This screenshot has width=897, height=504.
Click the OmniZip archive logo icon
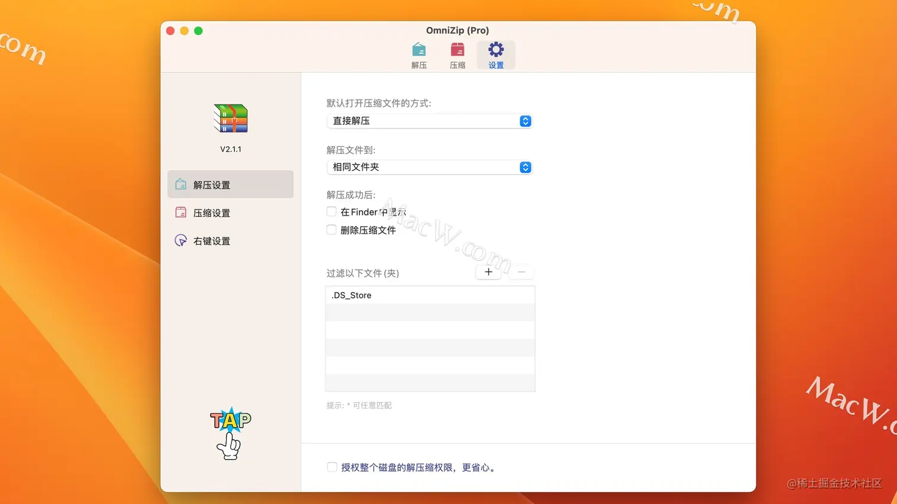(231, 118)
